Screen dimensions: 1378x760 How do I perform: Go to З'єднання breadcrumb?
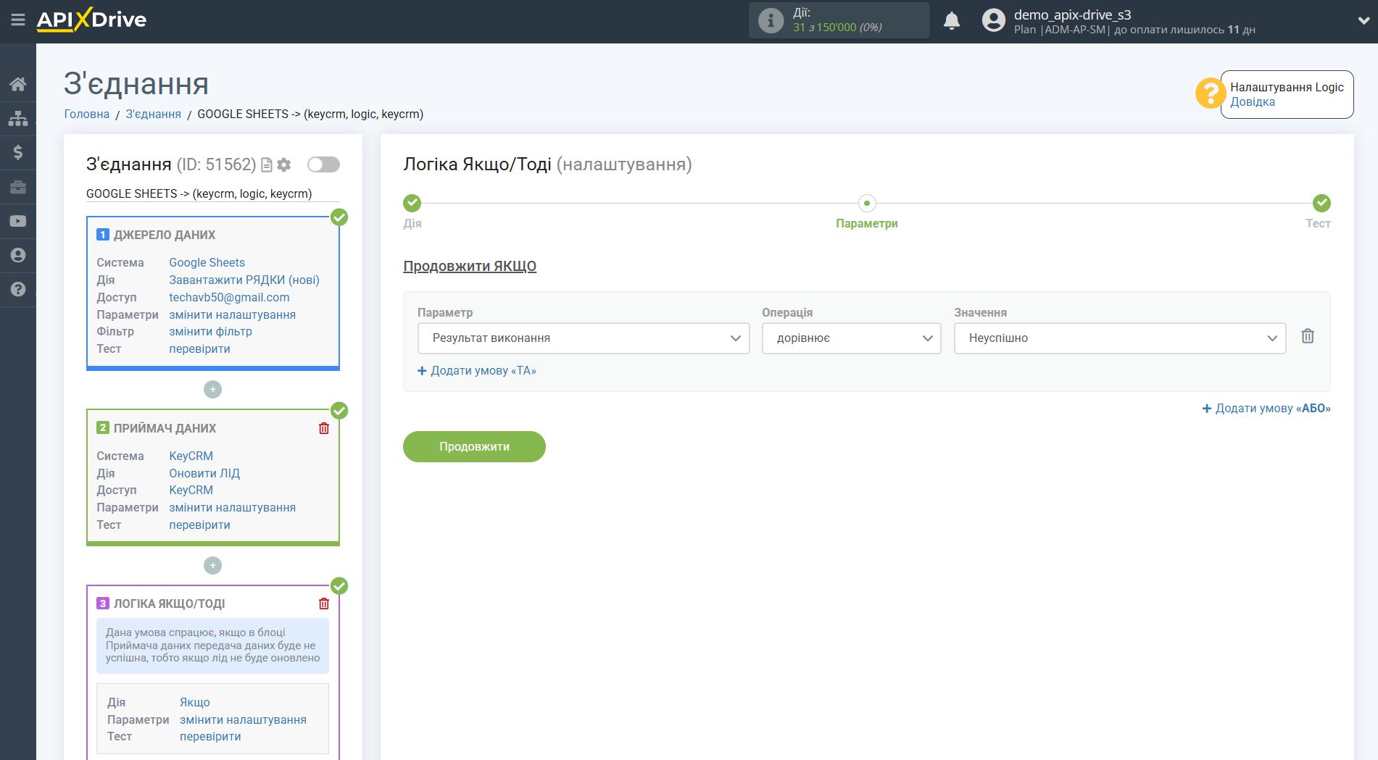154,114
